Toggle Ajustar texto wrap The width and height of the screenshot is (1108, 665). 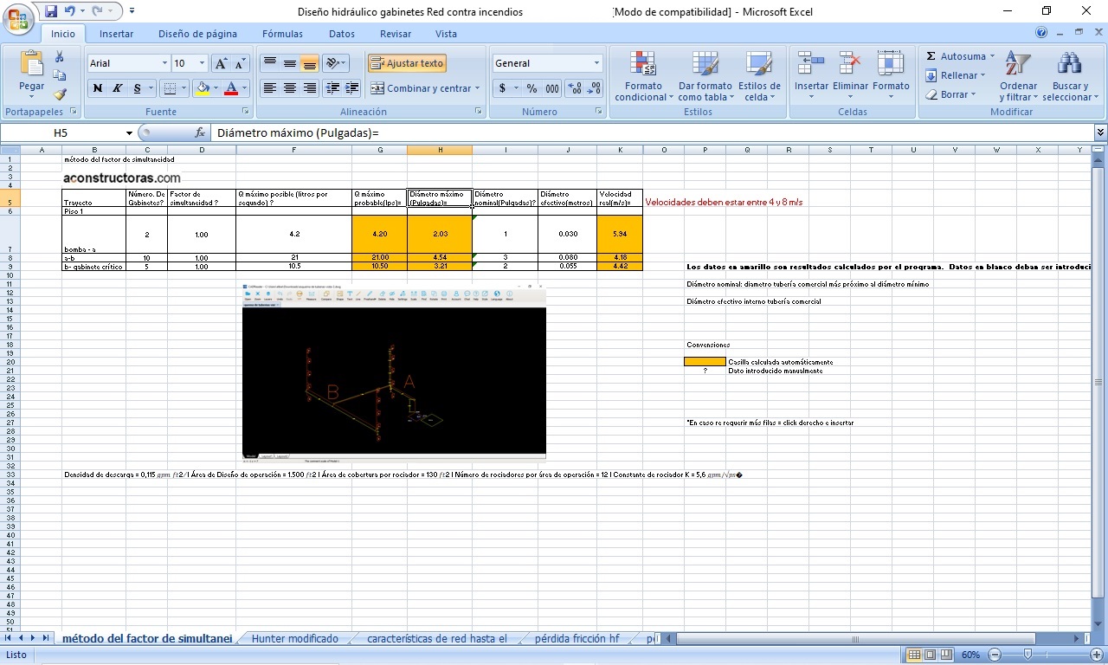coord(407,63)
